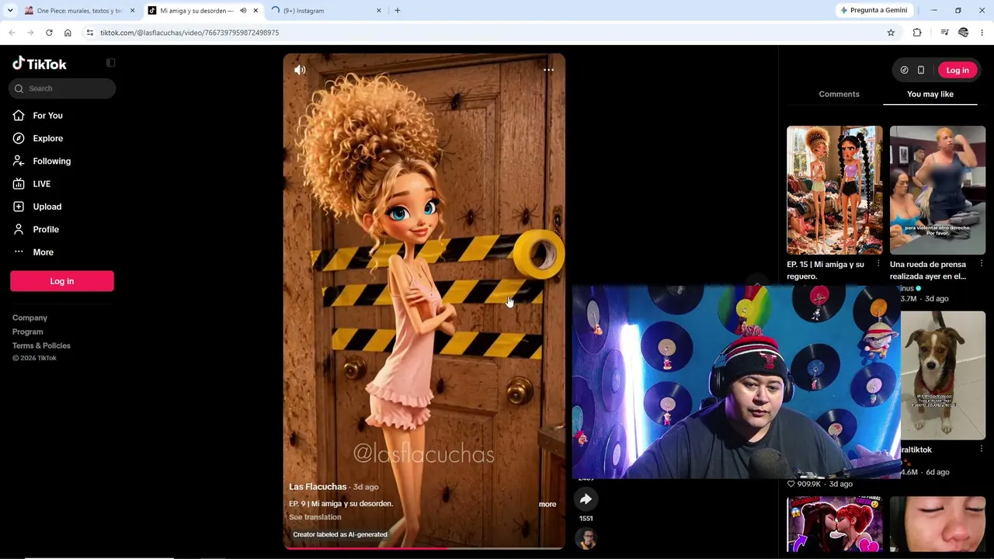Expand the More sidebar menu
The width and height of the screenshot is (994, 559).
(43, 252)
